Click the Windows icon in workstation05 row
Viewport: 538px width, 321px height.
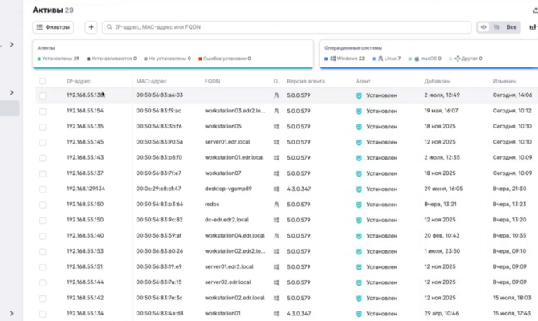pyautogui.click(x=276, y=127)
